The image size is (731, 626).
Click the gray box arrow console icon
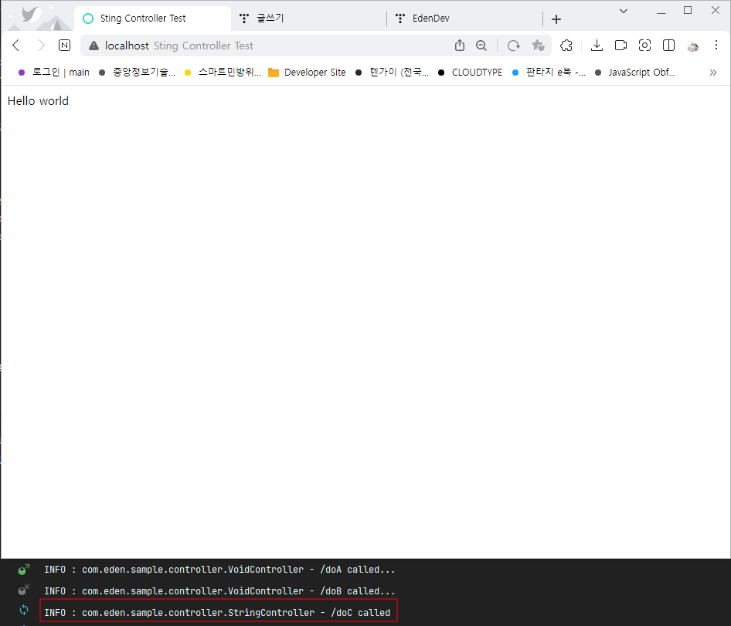23,590
